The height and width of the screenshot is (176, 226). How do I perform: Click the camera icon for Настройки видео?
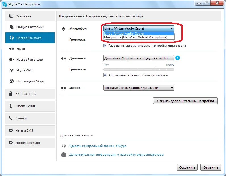(x=12, y=60)
